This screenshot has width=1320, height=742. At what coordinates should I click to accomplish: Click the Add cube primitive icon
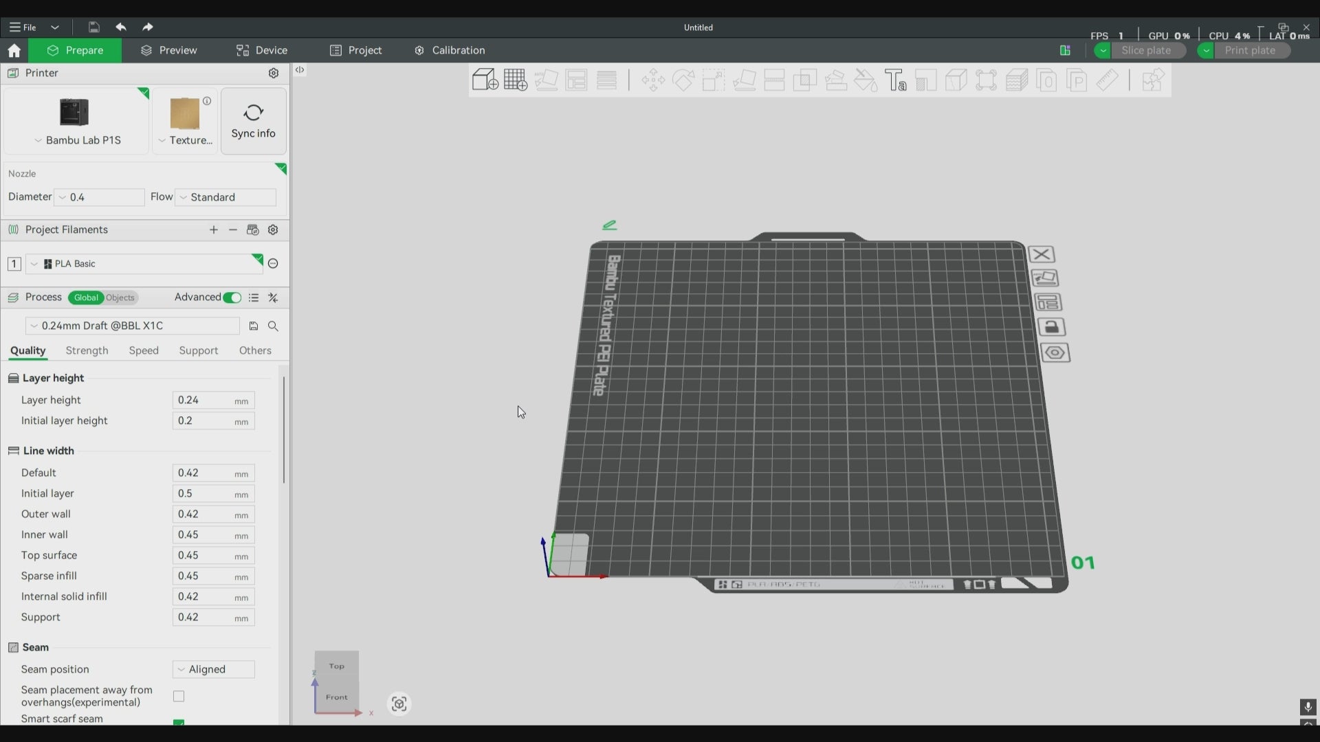(x=485, y=80)
